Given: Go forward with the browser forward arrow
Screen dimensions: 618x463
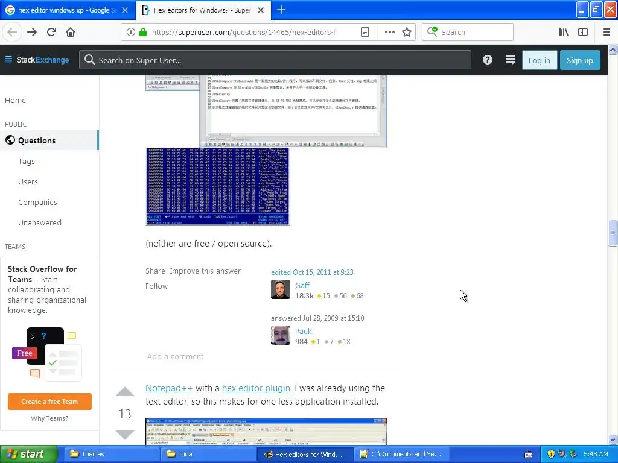Looking at the screenshot, I should [32, 32].
